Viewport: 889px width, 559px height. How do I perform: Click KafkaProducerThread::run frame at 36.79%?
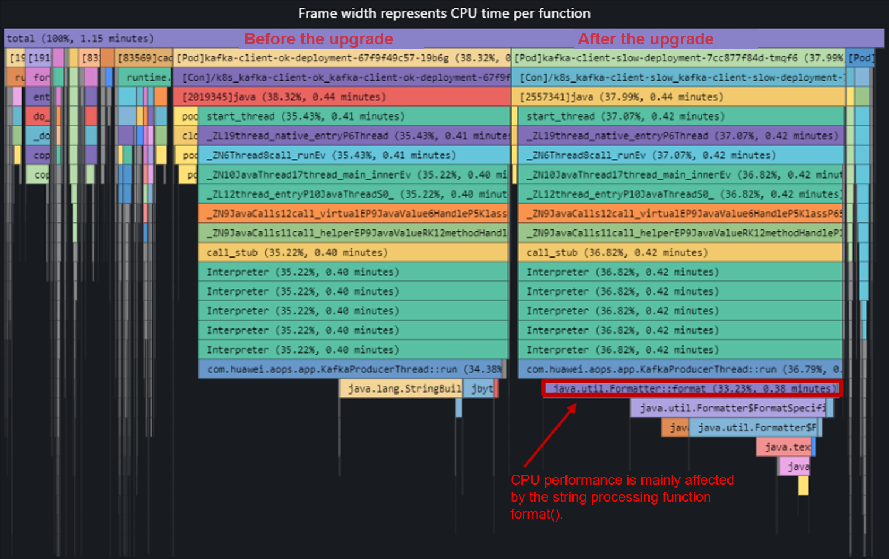[x=680, y=369]
